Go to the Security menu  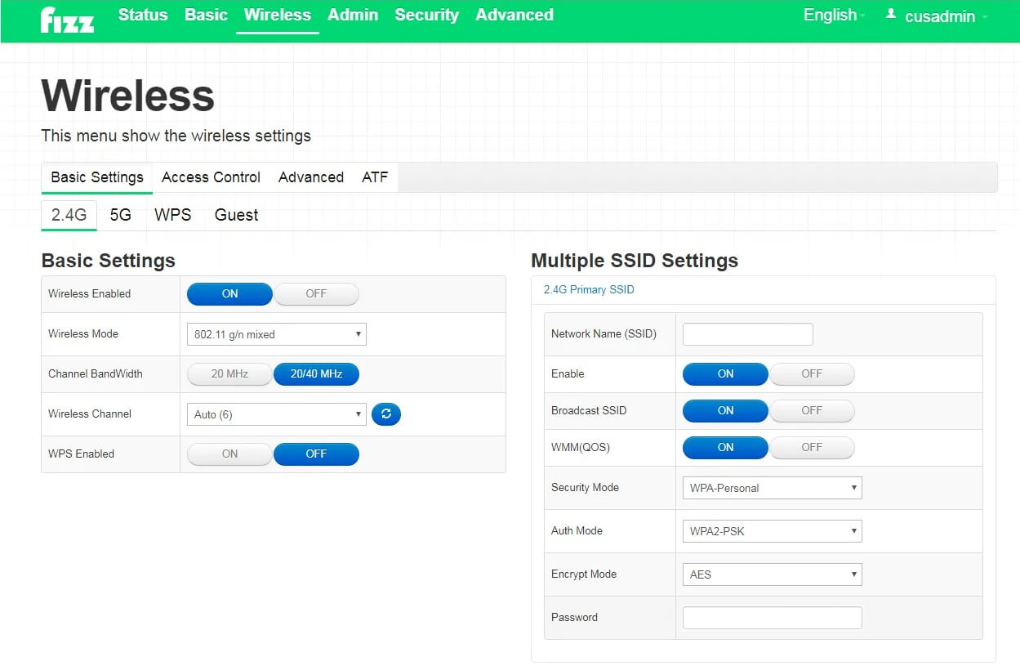[426, 16]
